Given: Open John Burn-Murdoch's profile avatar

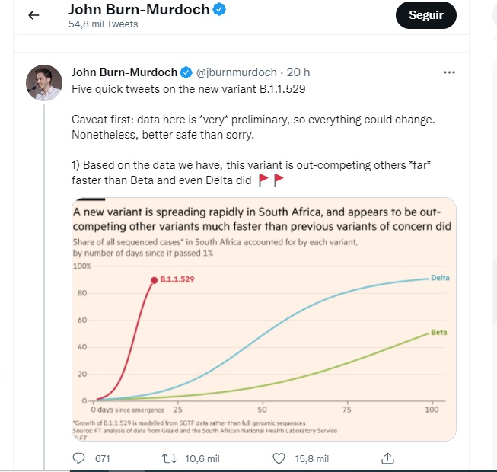Looking at the screenshot, I should pyautogui.click(x=44, y=83).
